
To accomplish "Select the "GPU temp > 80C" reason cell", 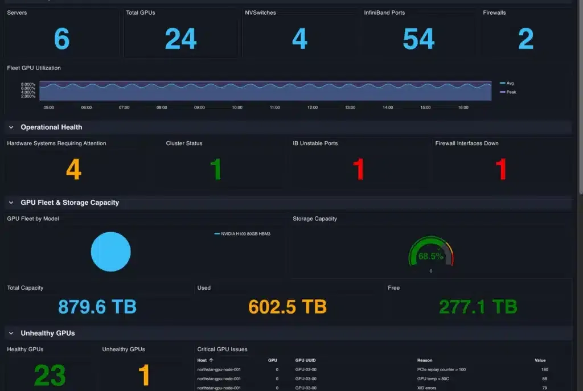I will click(x=433, y=378).
